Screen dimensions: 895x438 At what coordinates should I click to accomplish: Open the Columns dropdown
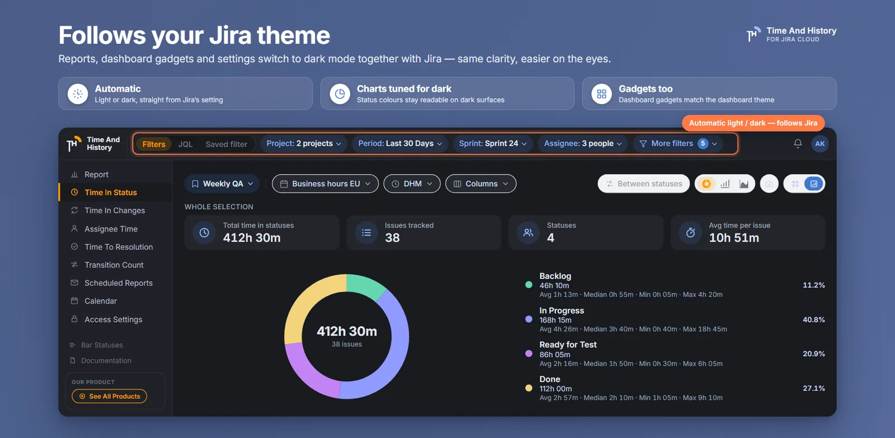[481, 183]
